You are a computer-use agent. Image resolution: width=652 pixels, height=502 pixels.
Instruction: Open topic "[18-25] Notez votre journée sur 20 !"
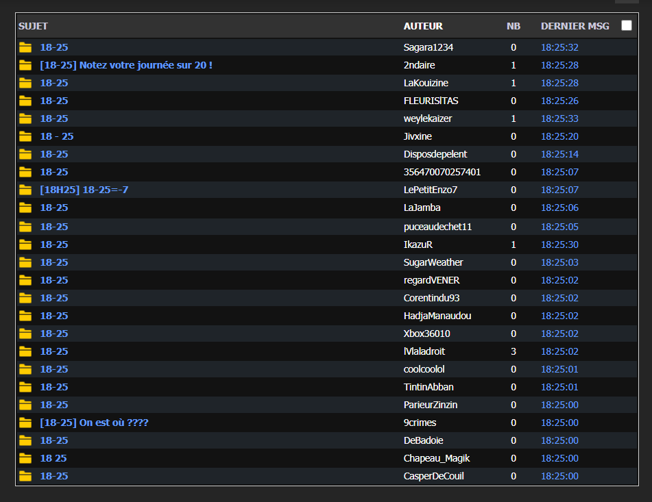coord(126,65)
